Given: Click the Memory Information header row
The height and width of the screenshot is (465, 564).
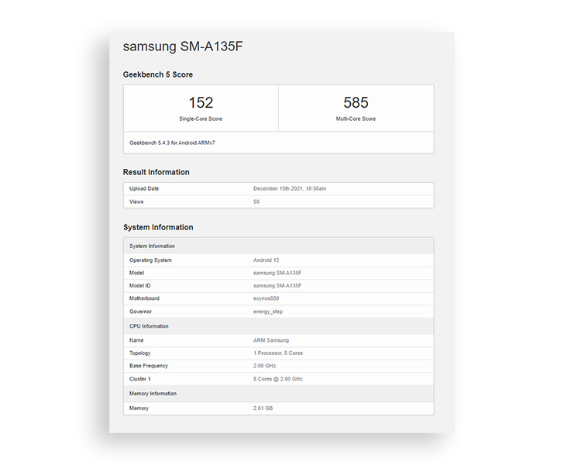Looking at the screenshot, I should click(279, 394).
